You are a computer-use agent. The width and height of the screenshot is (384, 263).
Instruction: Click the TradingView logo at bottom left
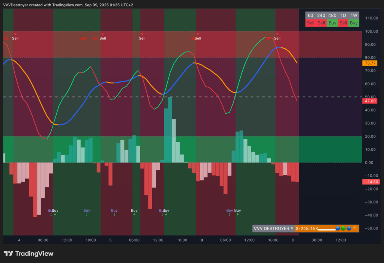[x=28, y=254]
